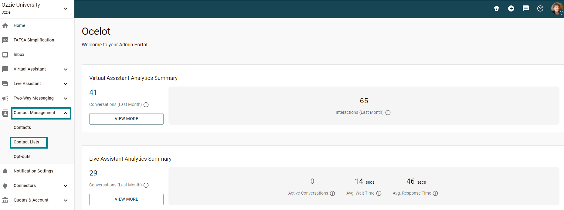Show info for Avg. Wait Time

pos(379,193)
